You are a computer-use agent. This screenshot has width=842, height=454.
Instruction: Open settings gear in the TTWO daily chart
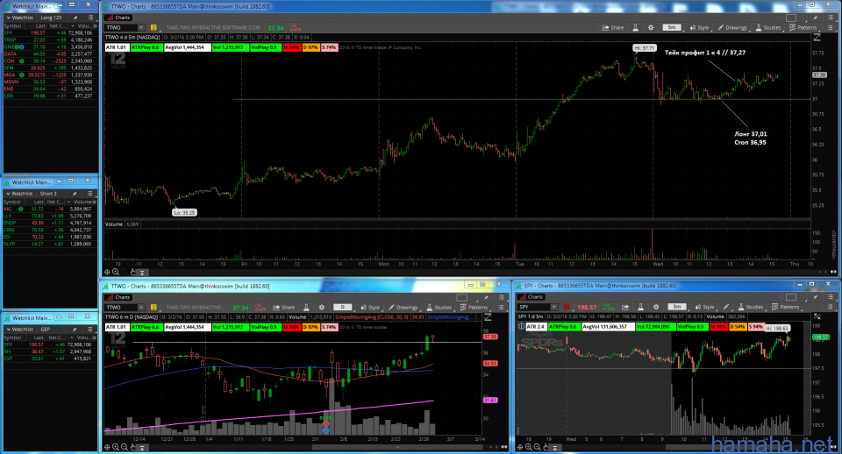[322, 308]
